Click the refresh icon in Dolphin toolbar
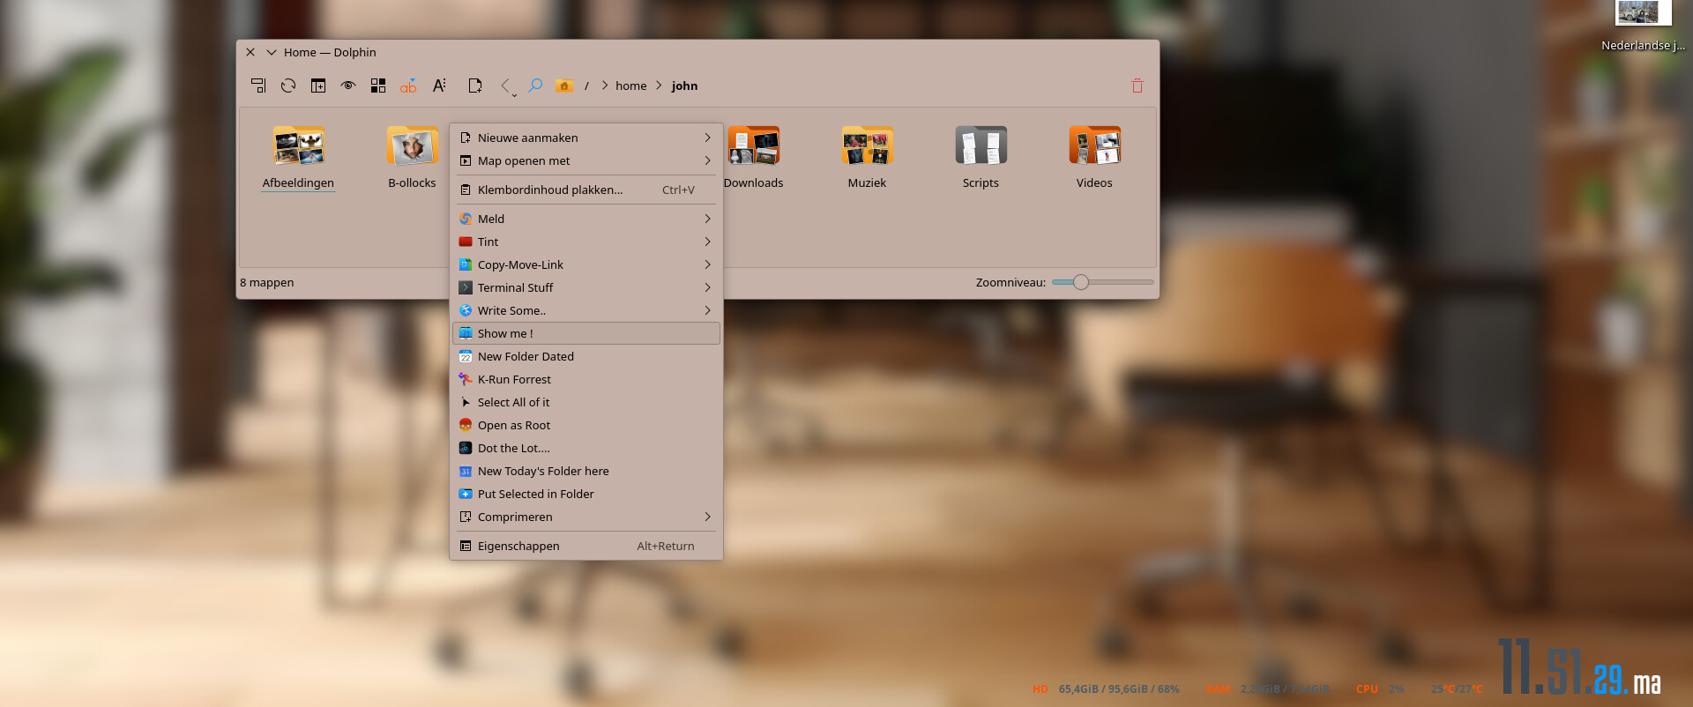 tap(288, 86)
